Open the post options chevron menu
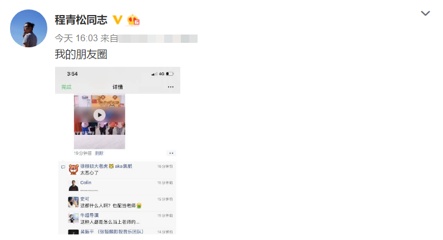 [425, 13]
